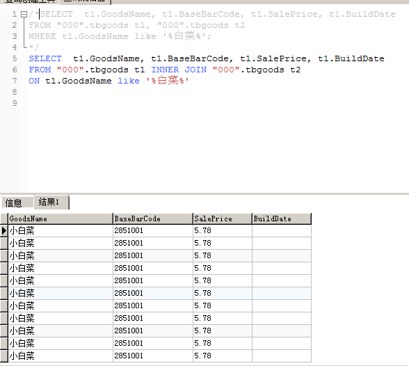
Task: Click the '%白菜%' string on line 7
Action: coord(167,80)
